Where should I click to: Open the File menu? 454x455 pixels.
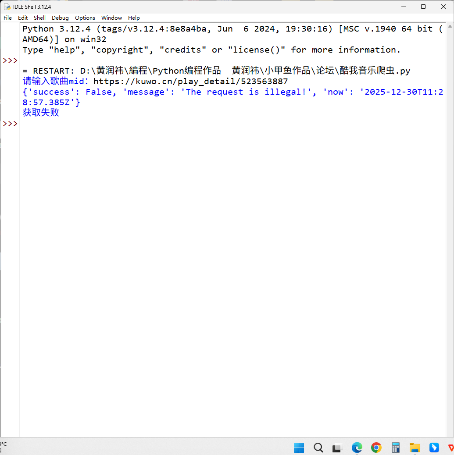point(8,18)
